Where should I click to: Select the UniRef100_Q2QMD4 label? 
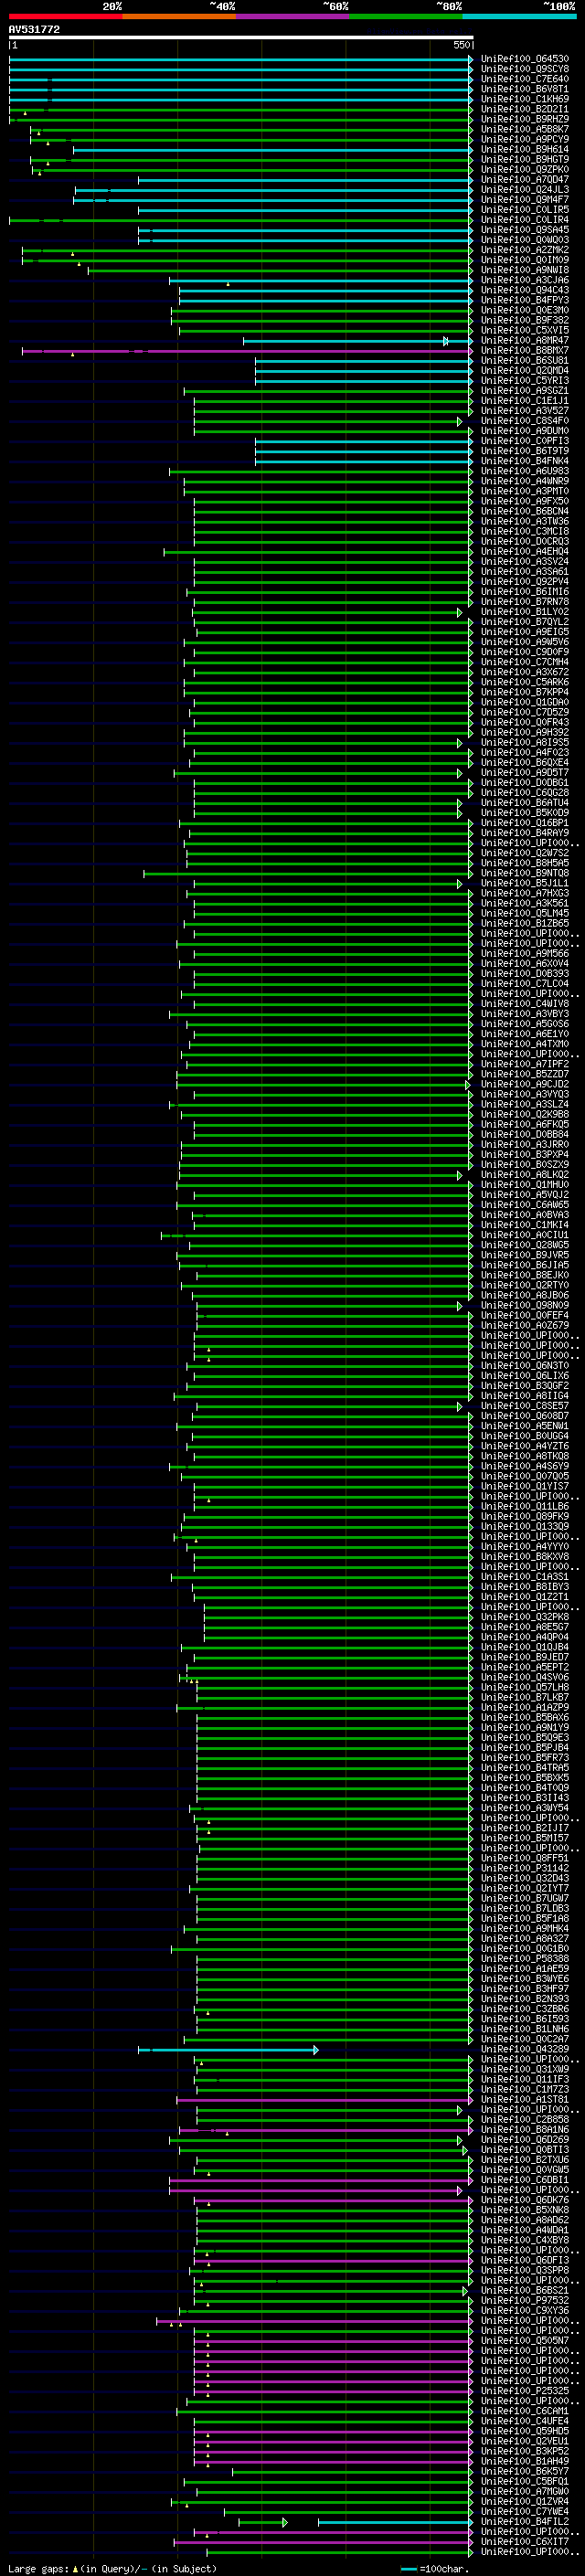pos(525,370)
